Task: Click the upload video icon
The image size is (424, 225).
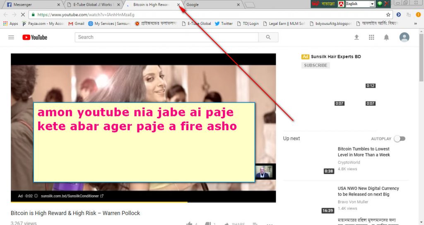Action: [357, 37]
